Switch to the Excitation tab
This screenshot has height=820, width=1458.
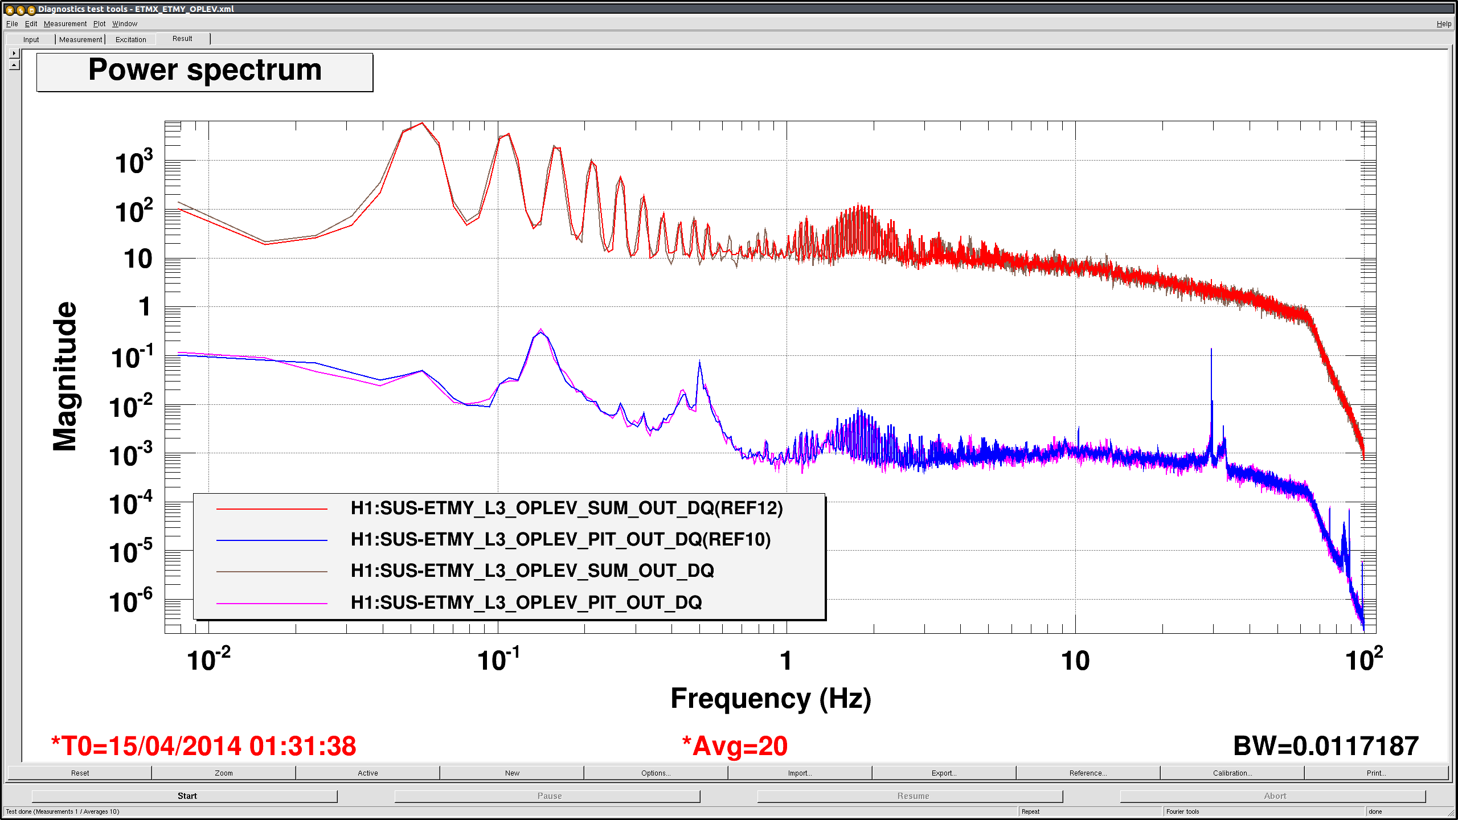pos(131,39)
